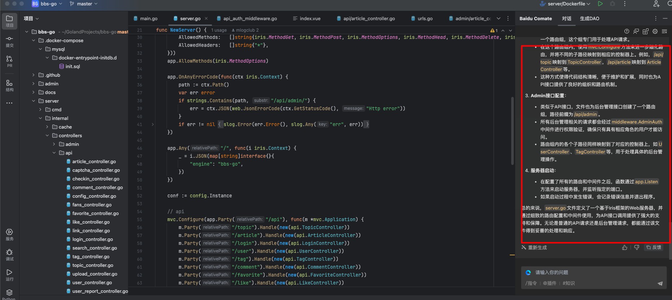This screenshot has width=672, height=300.
Task: Click the /指令 command shortcut
Action: (x=531, y=283)
